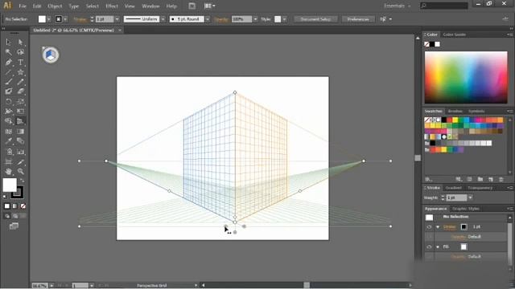The width and height of the screenshot is (515, 289).
Task: Enable Draw Normal mode
Action: click(x=7, y=216)
